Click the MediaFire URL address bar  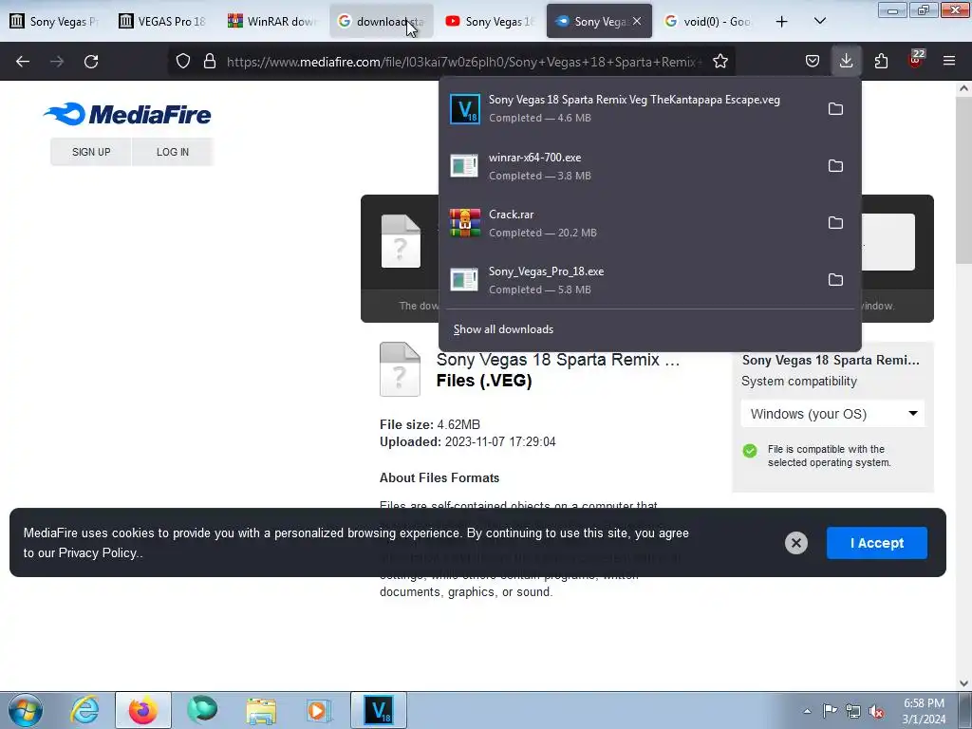463,62
